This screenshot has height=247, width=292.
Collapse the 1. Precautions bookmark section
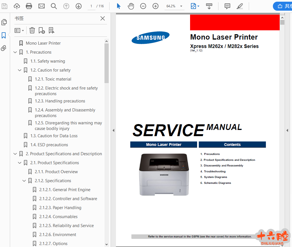pos(15,52)
